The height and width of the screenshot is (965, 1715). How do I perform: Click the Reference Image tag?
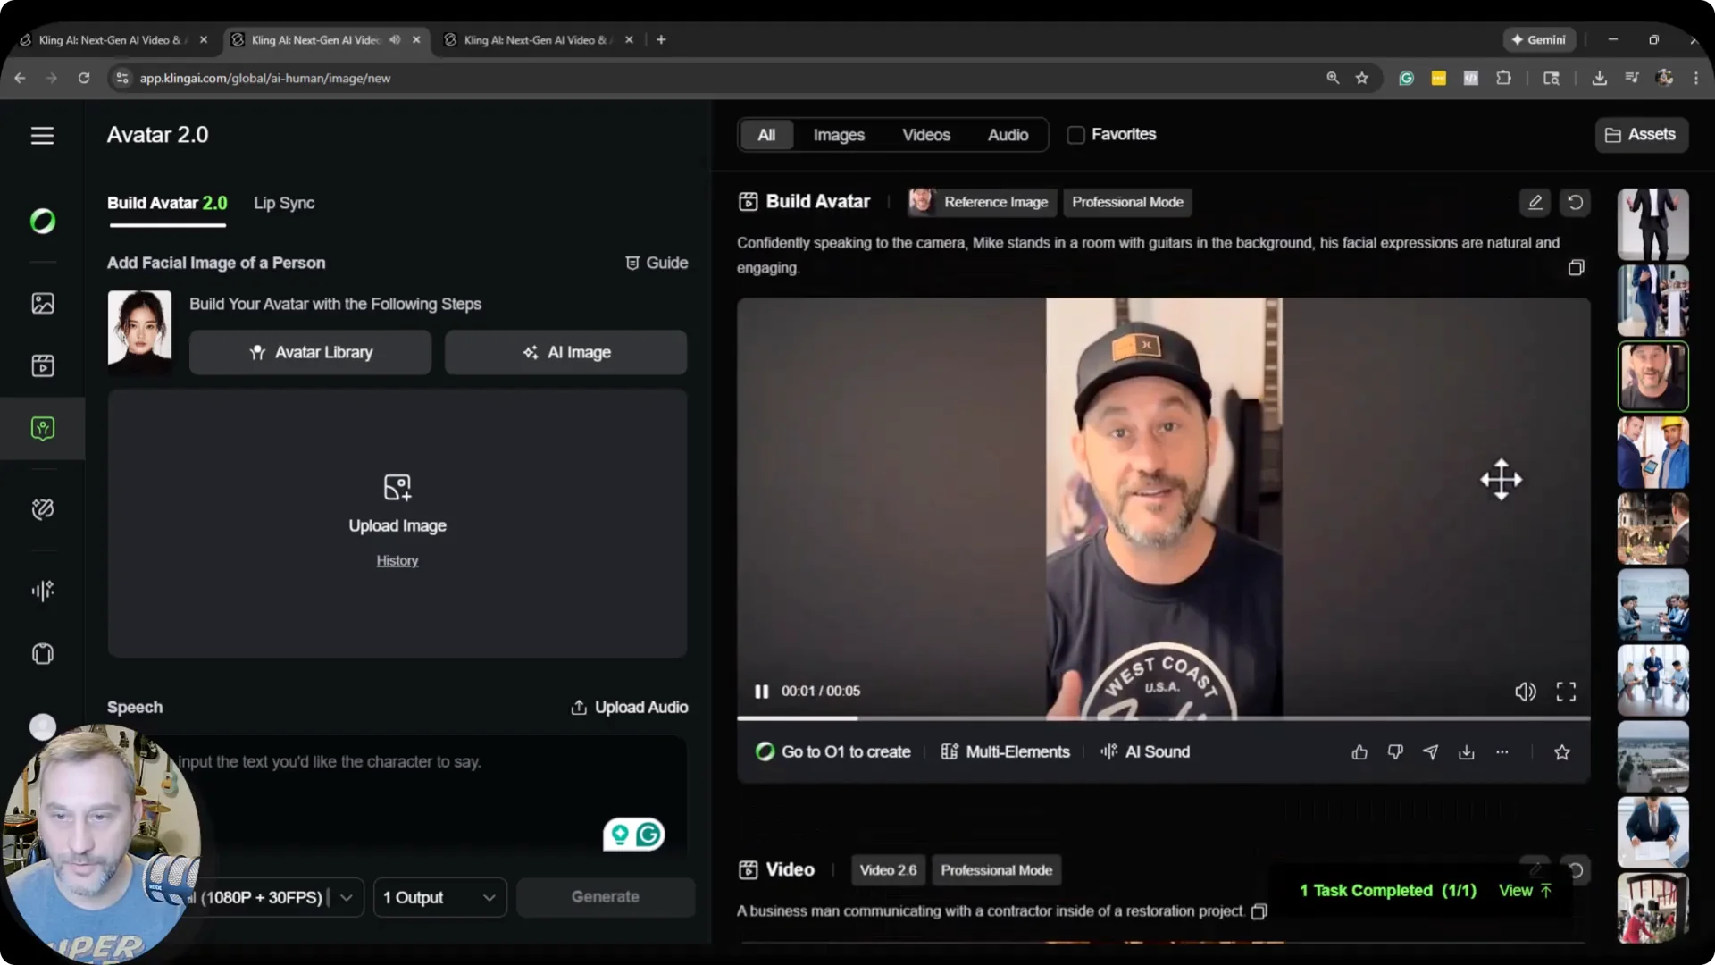point(983,202)
